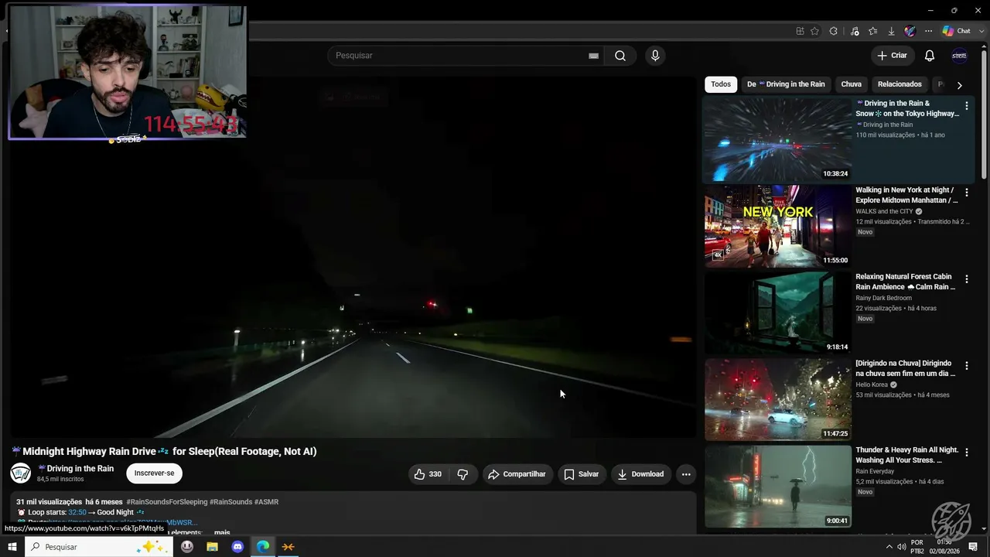
Task: Show hidden system tray icons
Action: (889, 547)
